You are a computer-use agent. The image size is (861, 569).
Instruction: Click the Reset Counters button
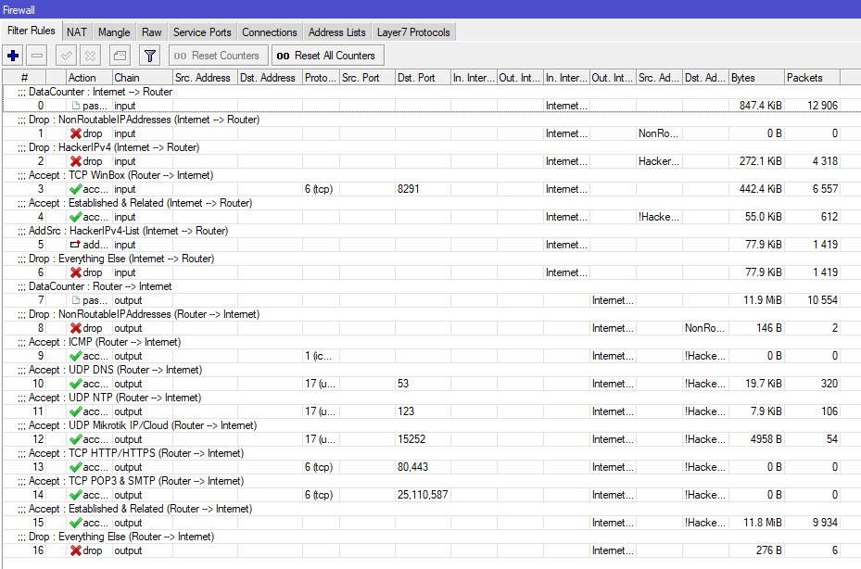(217, 56)
